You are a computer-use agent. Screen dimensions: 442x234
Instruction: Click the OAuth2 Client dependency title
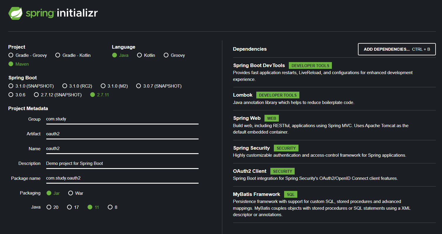pyautogui.click(x=250, y=171)
